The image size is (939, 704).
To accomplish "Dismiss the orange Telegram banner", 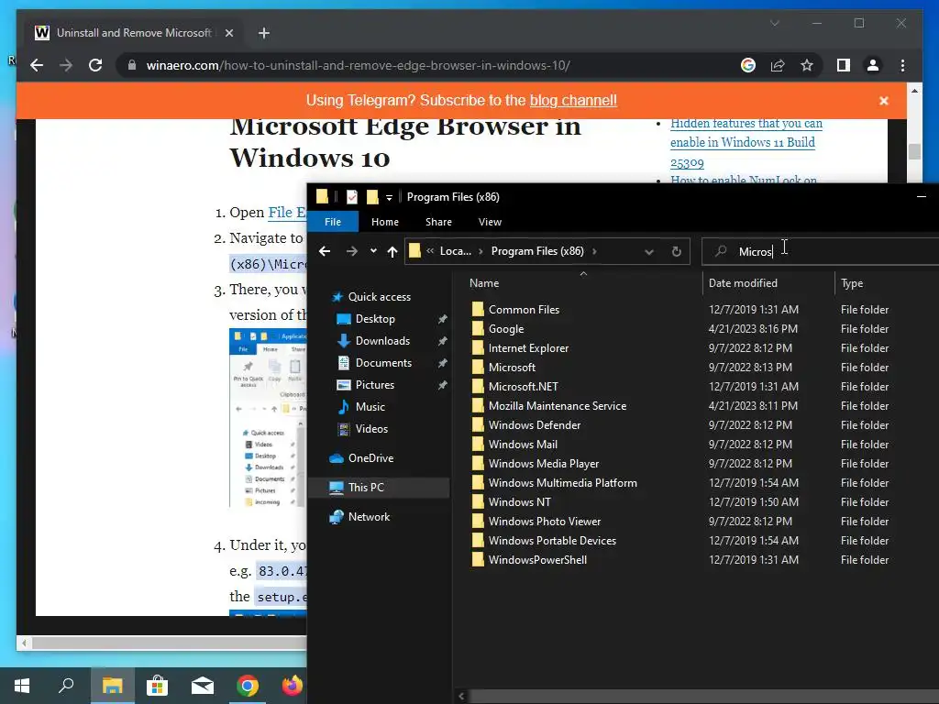I will (x=883, y=101).
